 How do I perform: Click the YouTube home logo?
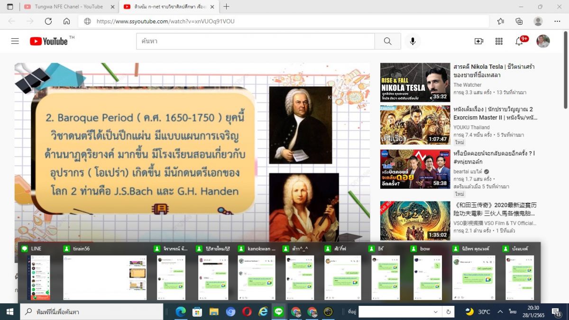49,41
